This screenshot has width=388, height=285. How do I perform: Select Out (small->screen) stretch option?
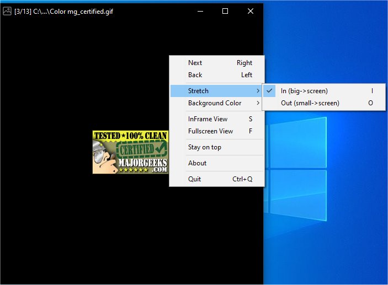[310, 103]
